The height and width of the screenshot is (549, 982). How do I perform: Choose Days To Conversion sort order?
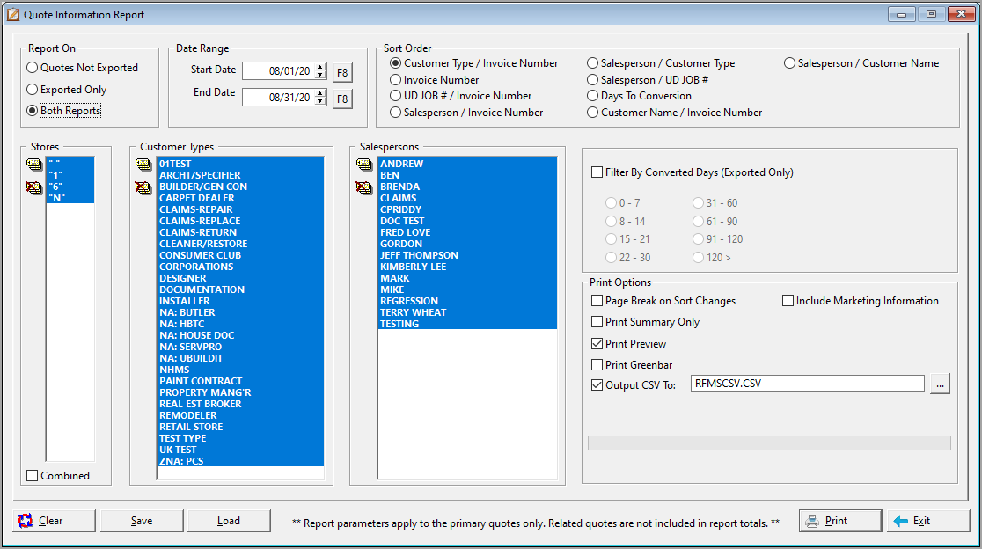coord(639,96)
